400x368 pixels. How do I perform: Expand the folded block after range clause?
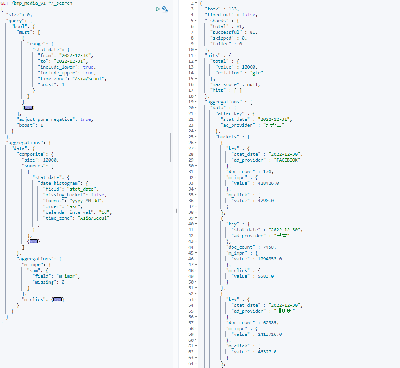pos(28,108)
